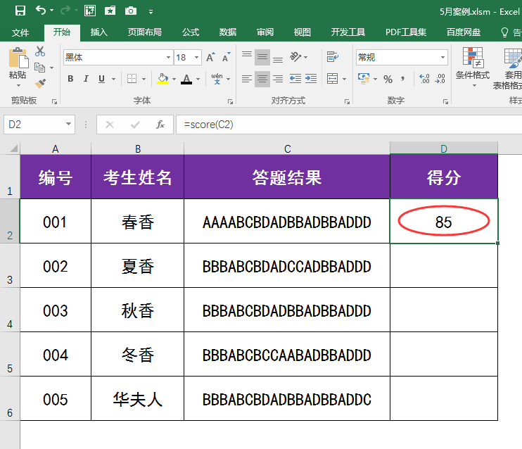This screenshot has height=449, width=522.
Task: Apply black font color swatch
Action: (186, 79)
